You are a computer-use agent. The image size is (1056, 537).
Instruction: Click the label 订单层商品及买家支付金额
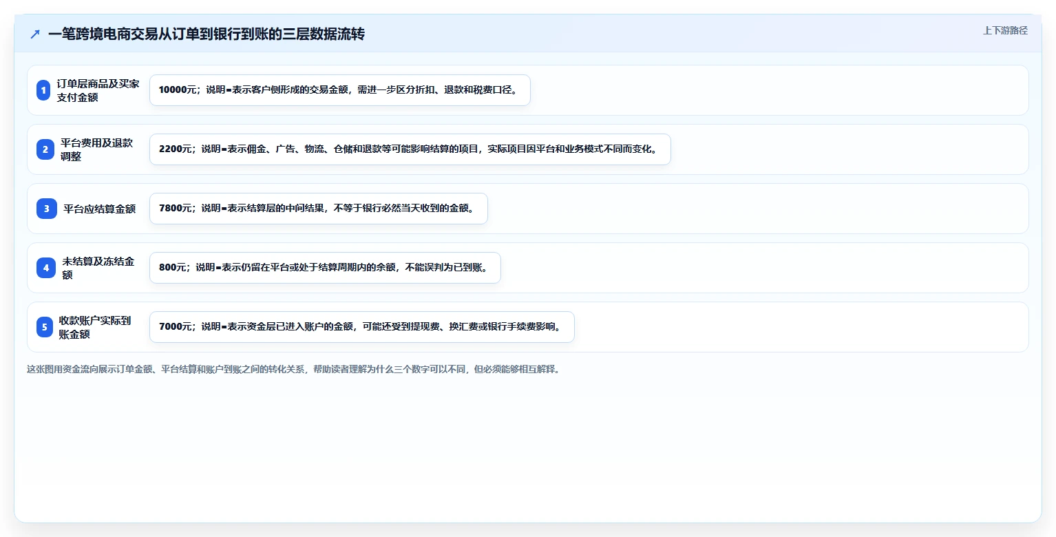pos(99,90)
